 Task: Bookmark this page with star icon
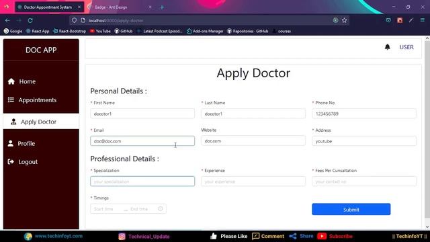click(x=345, y=20)
